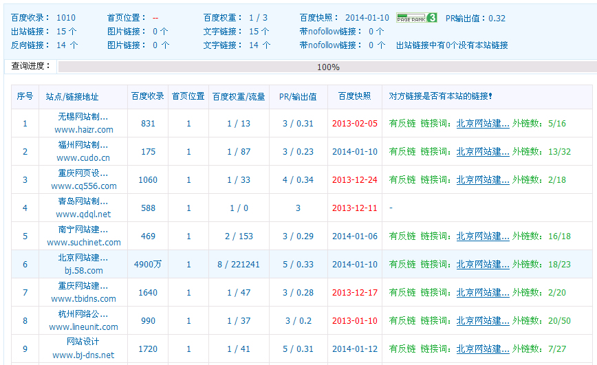This screenshot has height=365, width=597.
Task: Open the www.cq556.com site link
Action: tap(84, 186)
